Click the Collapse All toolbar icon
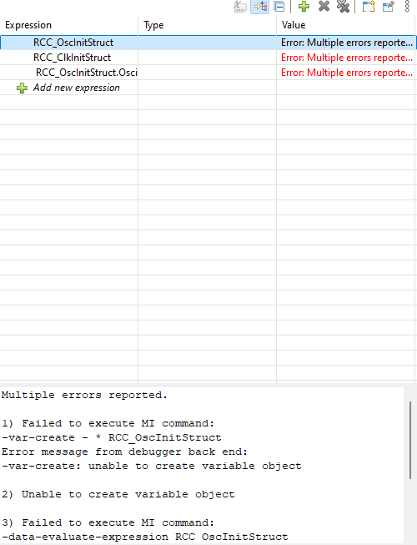The height and width of the screenshot is (545, 417). tap(279, 7)
